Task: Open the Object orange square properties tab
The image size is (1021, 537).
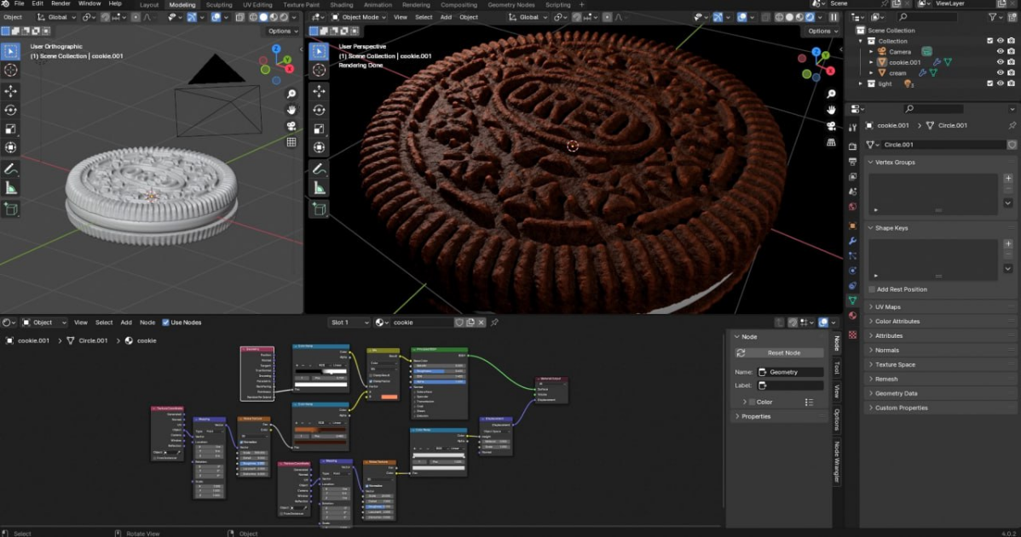Action: tap(852, 226)
